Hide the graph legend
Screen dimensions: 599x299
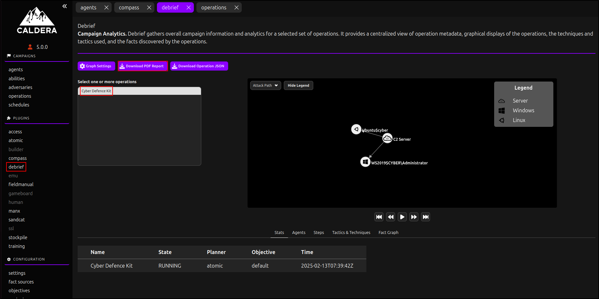click(298, 85)
